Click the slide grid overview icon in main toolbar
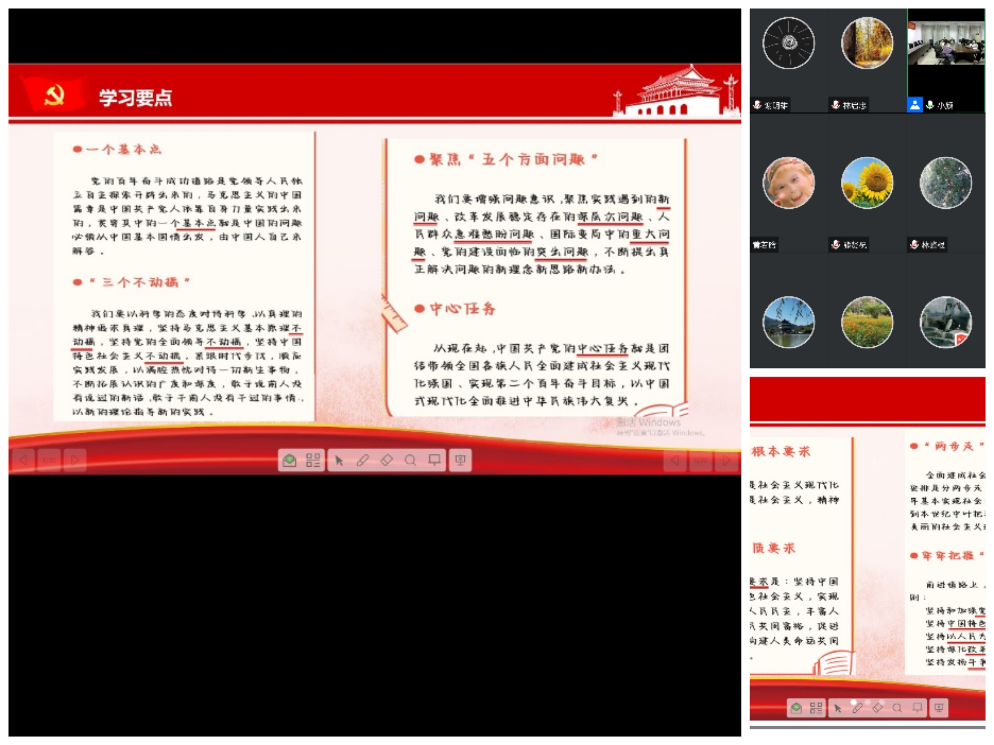 [x=313, y=460]
